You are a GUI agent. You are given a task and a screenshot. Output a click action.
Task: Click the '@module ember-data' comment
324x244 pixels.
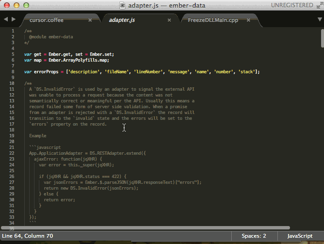pos(51,37)
